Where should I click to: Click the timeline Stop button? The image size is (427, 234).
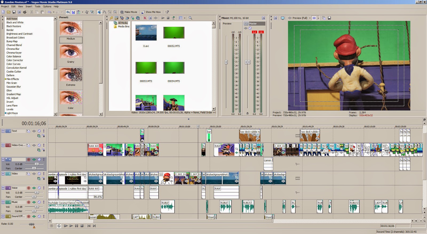coord(82,226)
